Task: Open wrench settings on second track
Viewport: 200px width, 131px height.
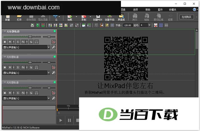Action: [54, 73]
